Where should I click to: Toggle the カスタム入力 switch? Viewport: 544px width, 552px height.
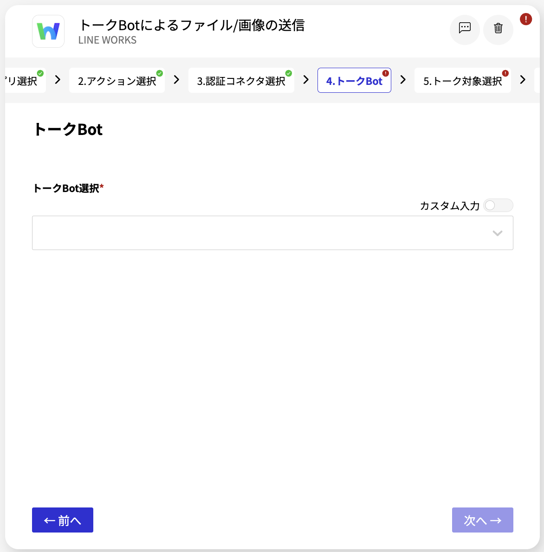pos(498,205)
